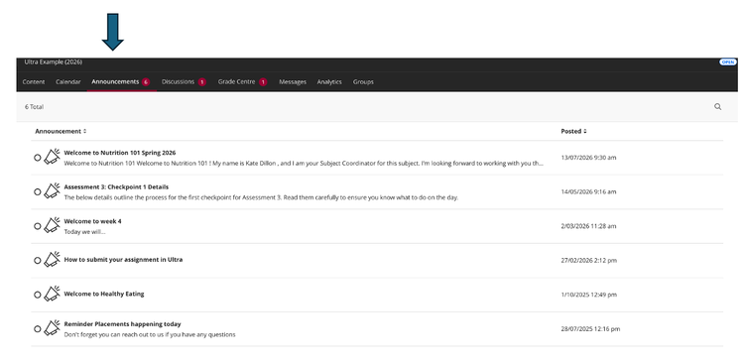
Task: Click megaphone icon for Welcome to Nutrition 101
Action: (x=53, y=157)
